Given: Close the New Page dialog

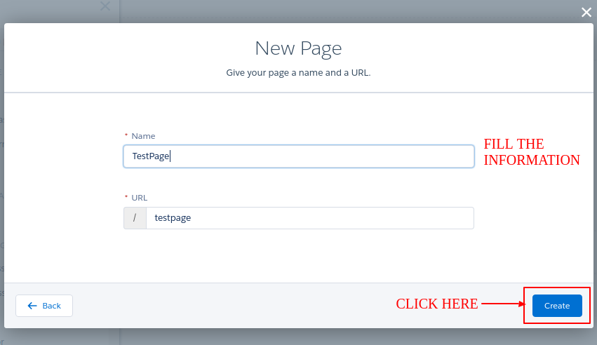Looking at the screenshot, I should tap(586, 11).
